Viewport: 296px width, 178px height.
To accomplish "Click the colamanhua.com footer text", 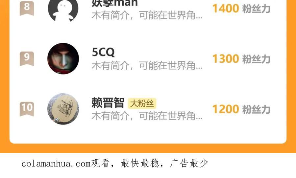I will 114,164.
